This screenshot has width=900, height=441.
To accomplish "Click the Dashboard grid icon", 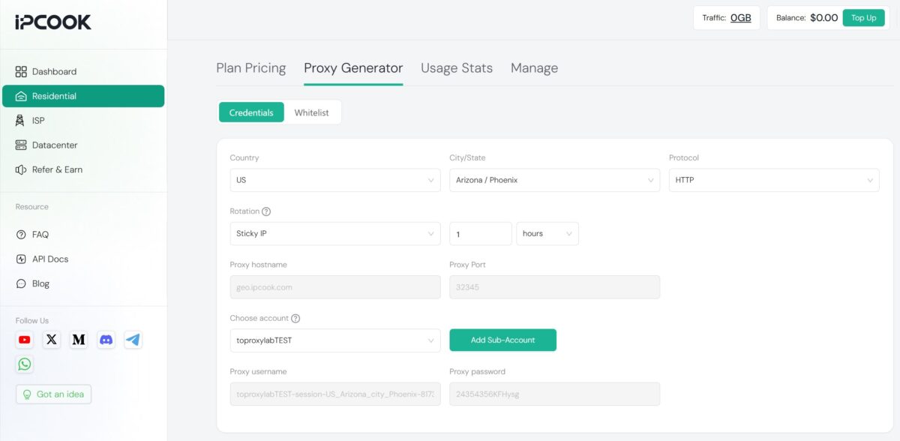I will click(x=21, y=71).
